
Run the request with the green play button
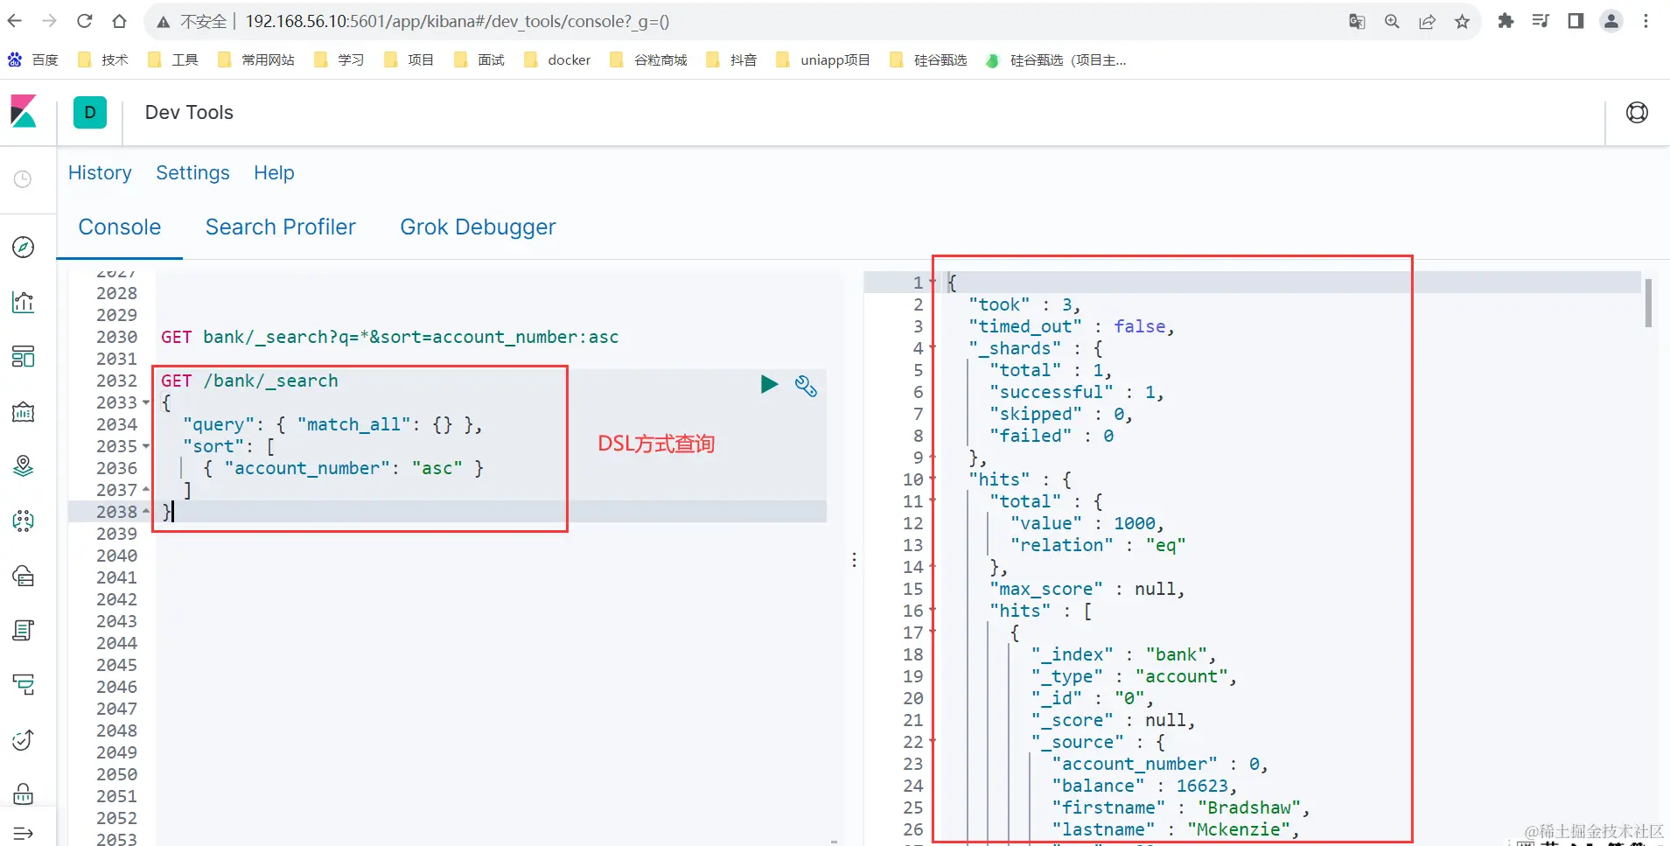click(769, 384)
